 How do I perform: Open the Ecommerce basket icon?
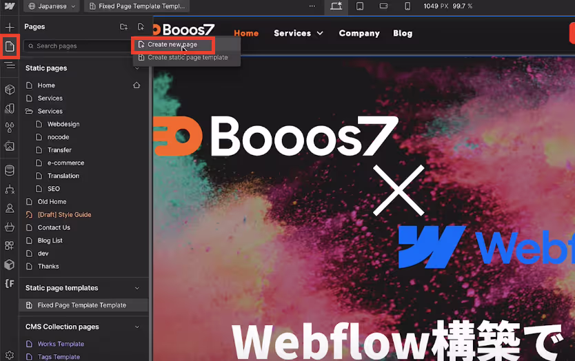point(10,227)
